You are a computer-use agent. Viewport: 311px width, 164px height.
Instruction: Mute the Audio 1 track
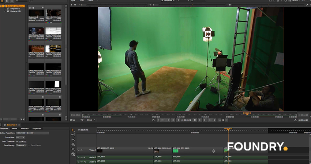point(82,157)
